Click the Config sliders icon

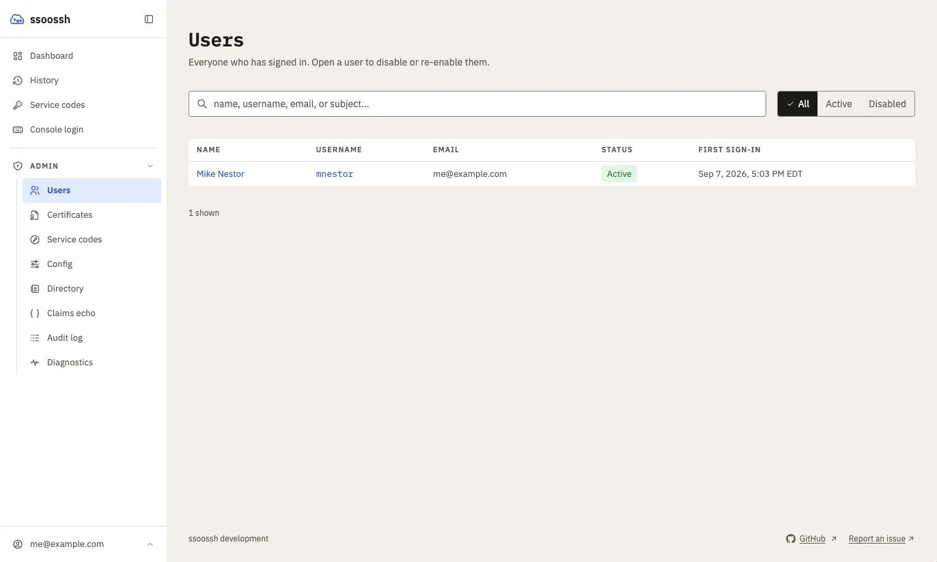[35, 264]
